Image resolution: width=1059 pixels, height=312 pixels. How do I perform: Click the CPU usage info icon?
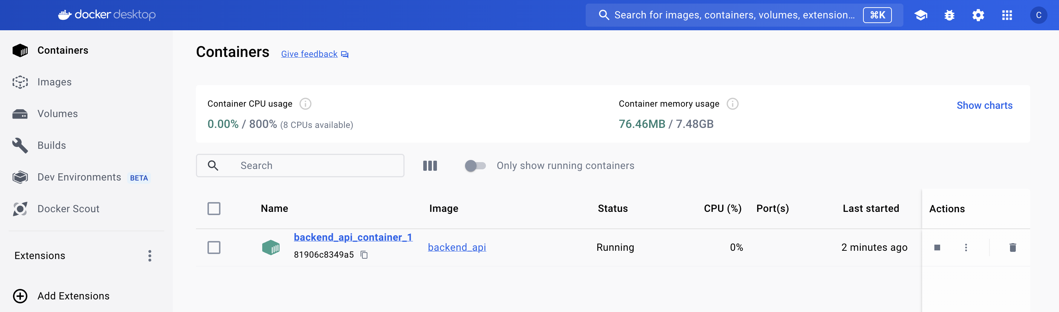(x=305, y=104)
